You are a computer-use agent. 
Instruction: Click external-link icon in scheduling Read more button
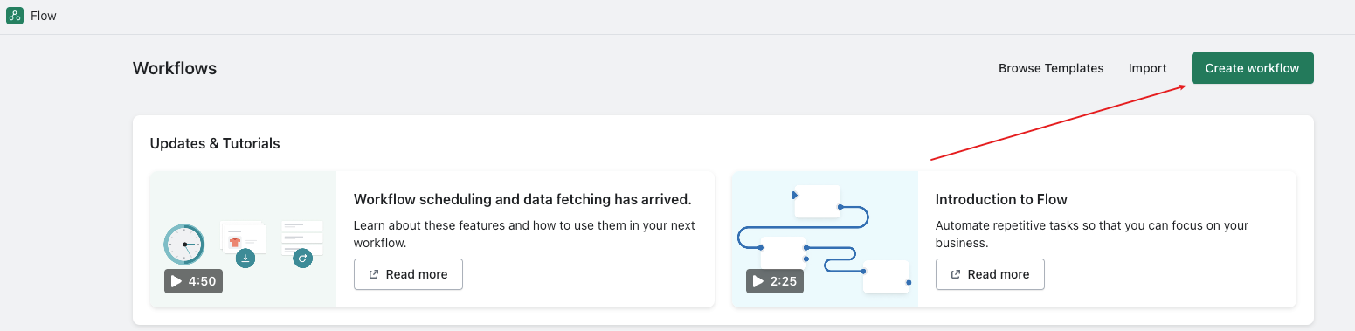(x=374, y=274)
